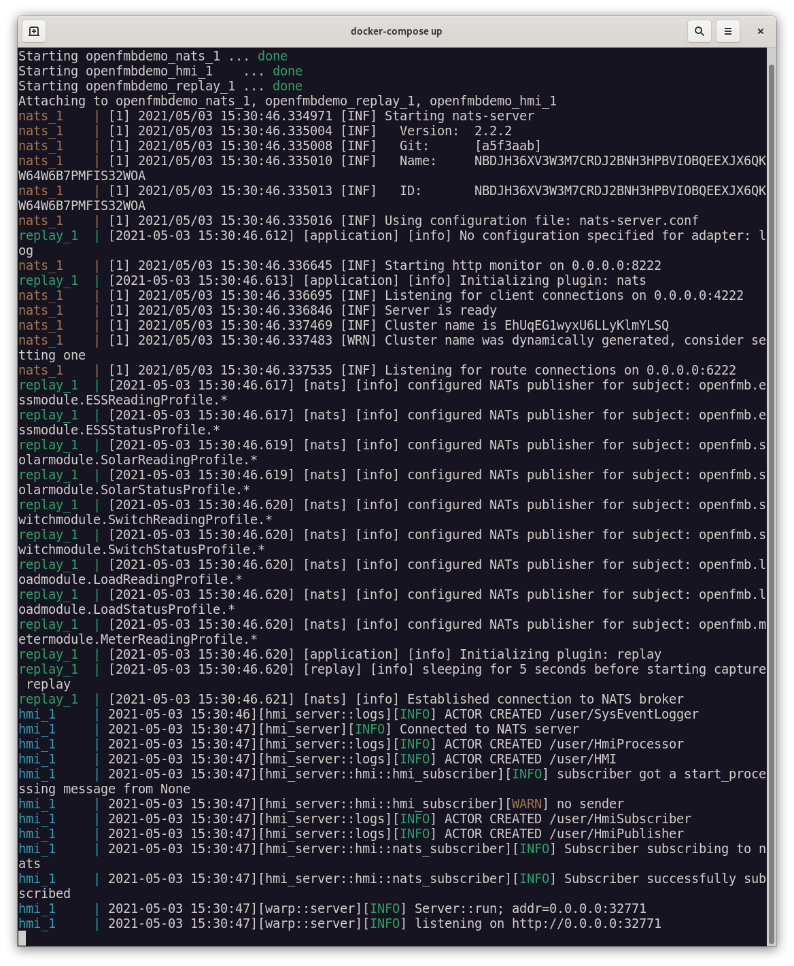
Task: Click the 'Attaching to openfmbdemo_nats_1' line
Action: coord(288,101)
